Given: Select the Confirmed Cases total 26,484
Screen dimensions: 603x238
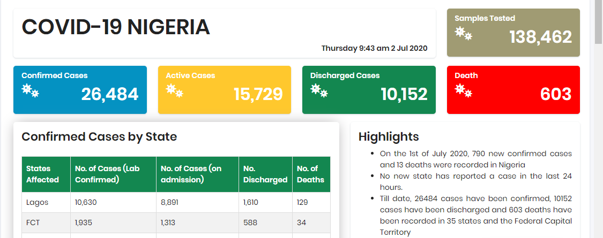Looking at the screenshot, I should click(x=109, y=95).
